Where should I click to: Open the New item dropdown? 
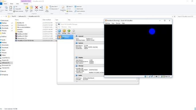pyautogui.click(x=54, y=6)
